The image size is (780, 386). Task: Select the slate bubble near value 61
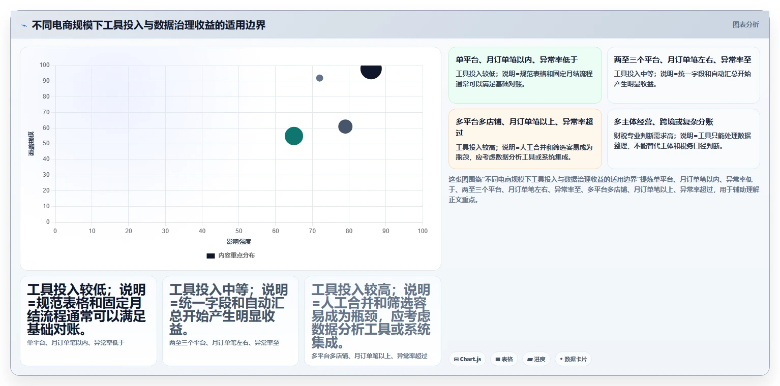pos(345,126)
